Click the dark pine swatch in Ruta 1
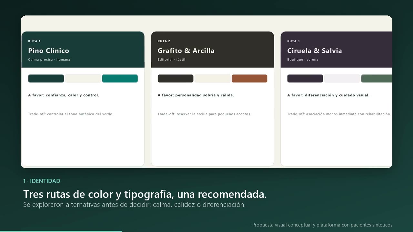The width and height of the screenshot is (413, 232). coord(46,79)
